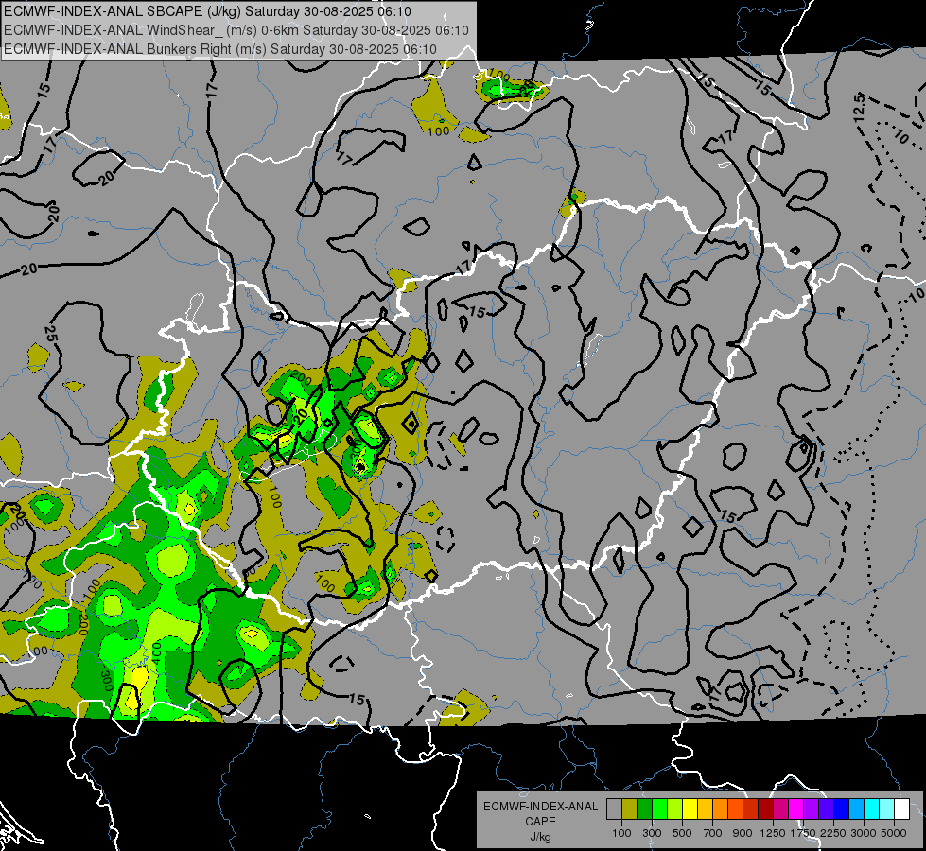Select the purple swatch after the 1750 tick
Viewport: 926px width, 851px height.
[812, 808]
